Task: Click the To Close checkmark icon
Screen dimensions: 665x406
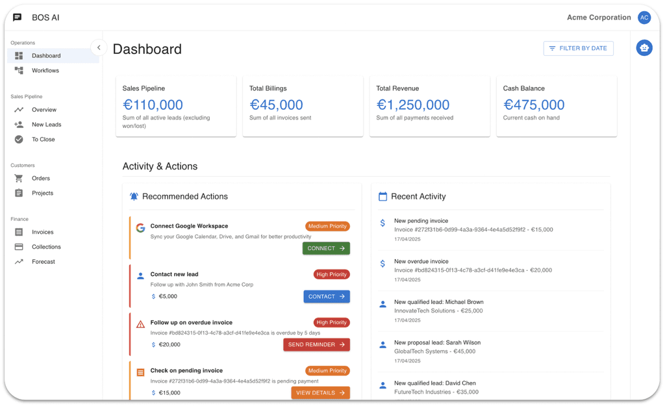Action: [19, 139]
